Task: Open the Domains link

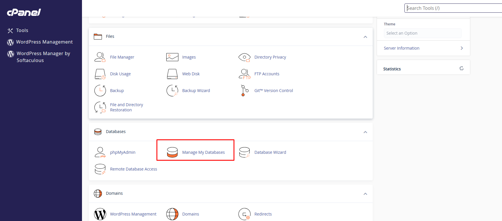Action: coord(191,214)
